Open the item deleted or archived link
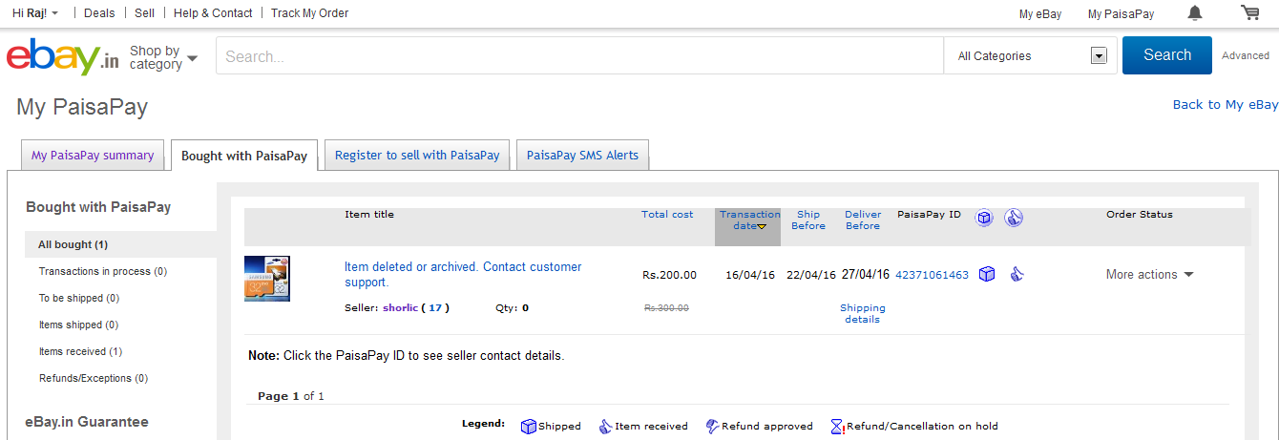 coord(463,275)
